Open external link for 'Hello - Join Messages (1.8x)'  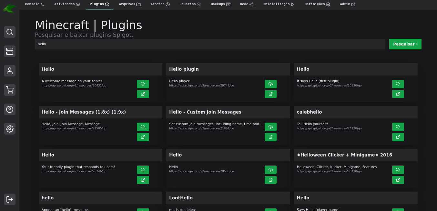click(x=143, y=137)
